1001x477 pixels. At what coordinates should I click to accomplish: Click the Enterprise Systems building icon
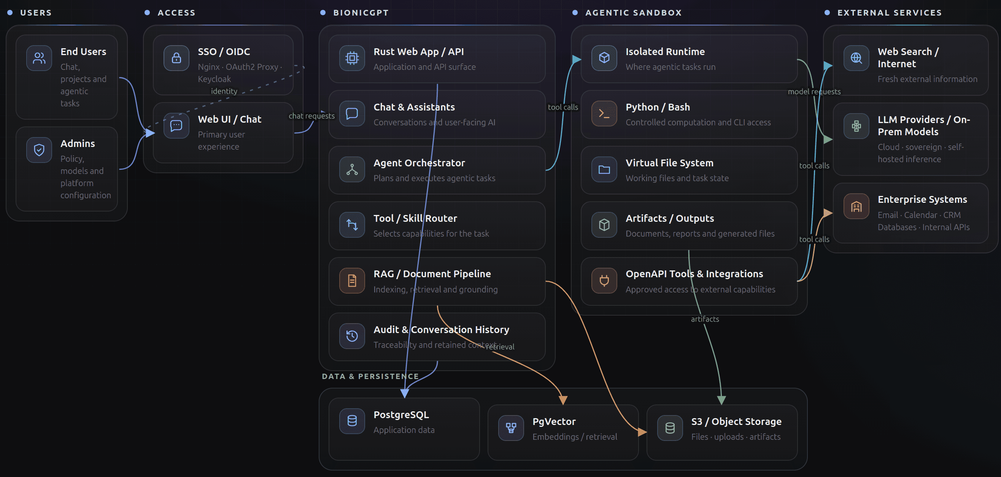856,206
